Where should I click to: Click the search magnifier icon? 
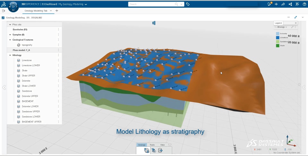pos(176,4)
